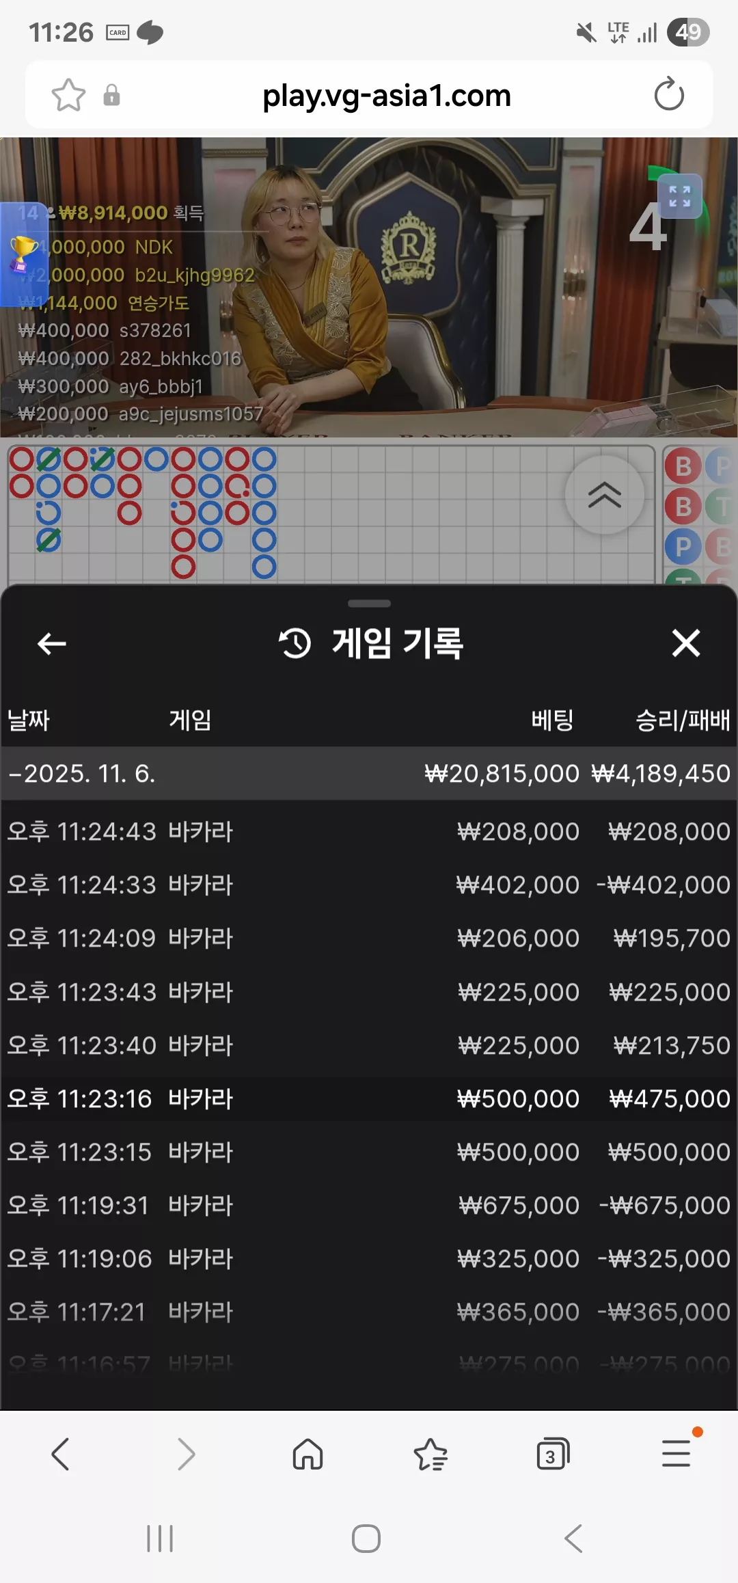Tap the ₩8,914,000 획득 winner banner
Viewport: 738px width, 1583px height.
coord(110,213)
